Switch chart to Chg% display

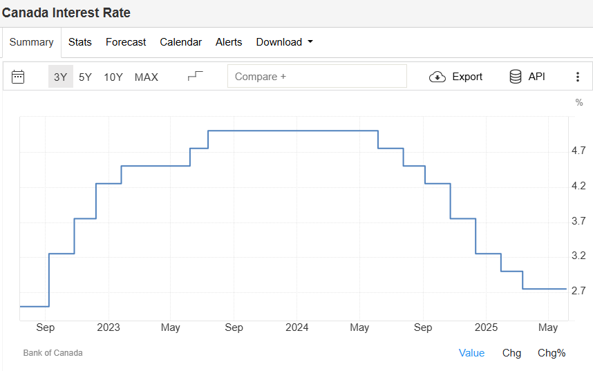(x=552, y=353)
